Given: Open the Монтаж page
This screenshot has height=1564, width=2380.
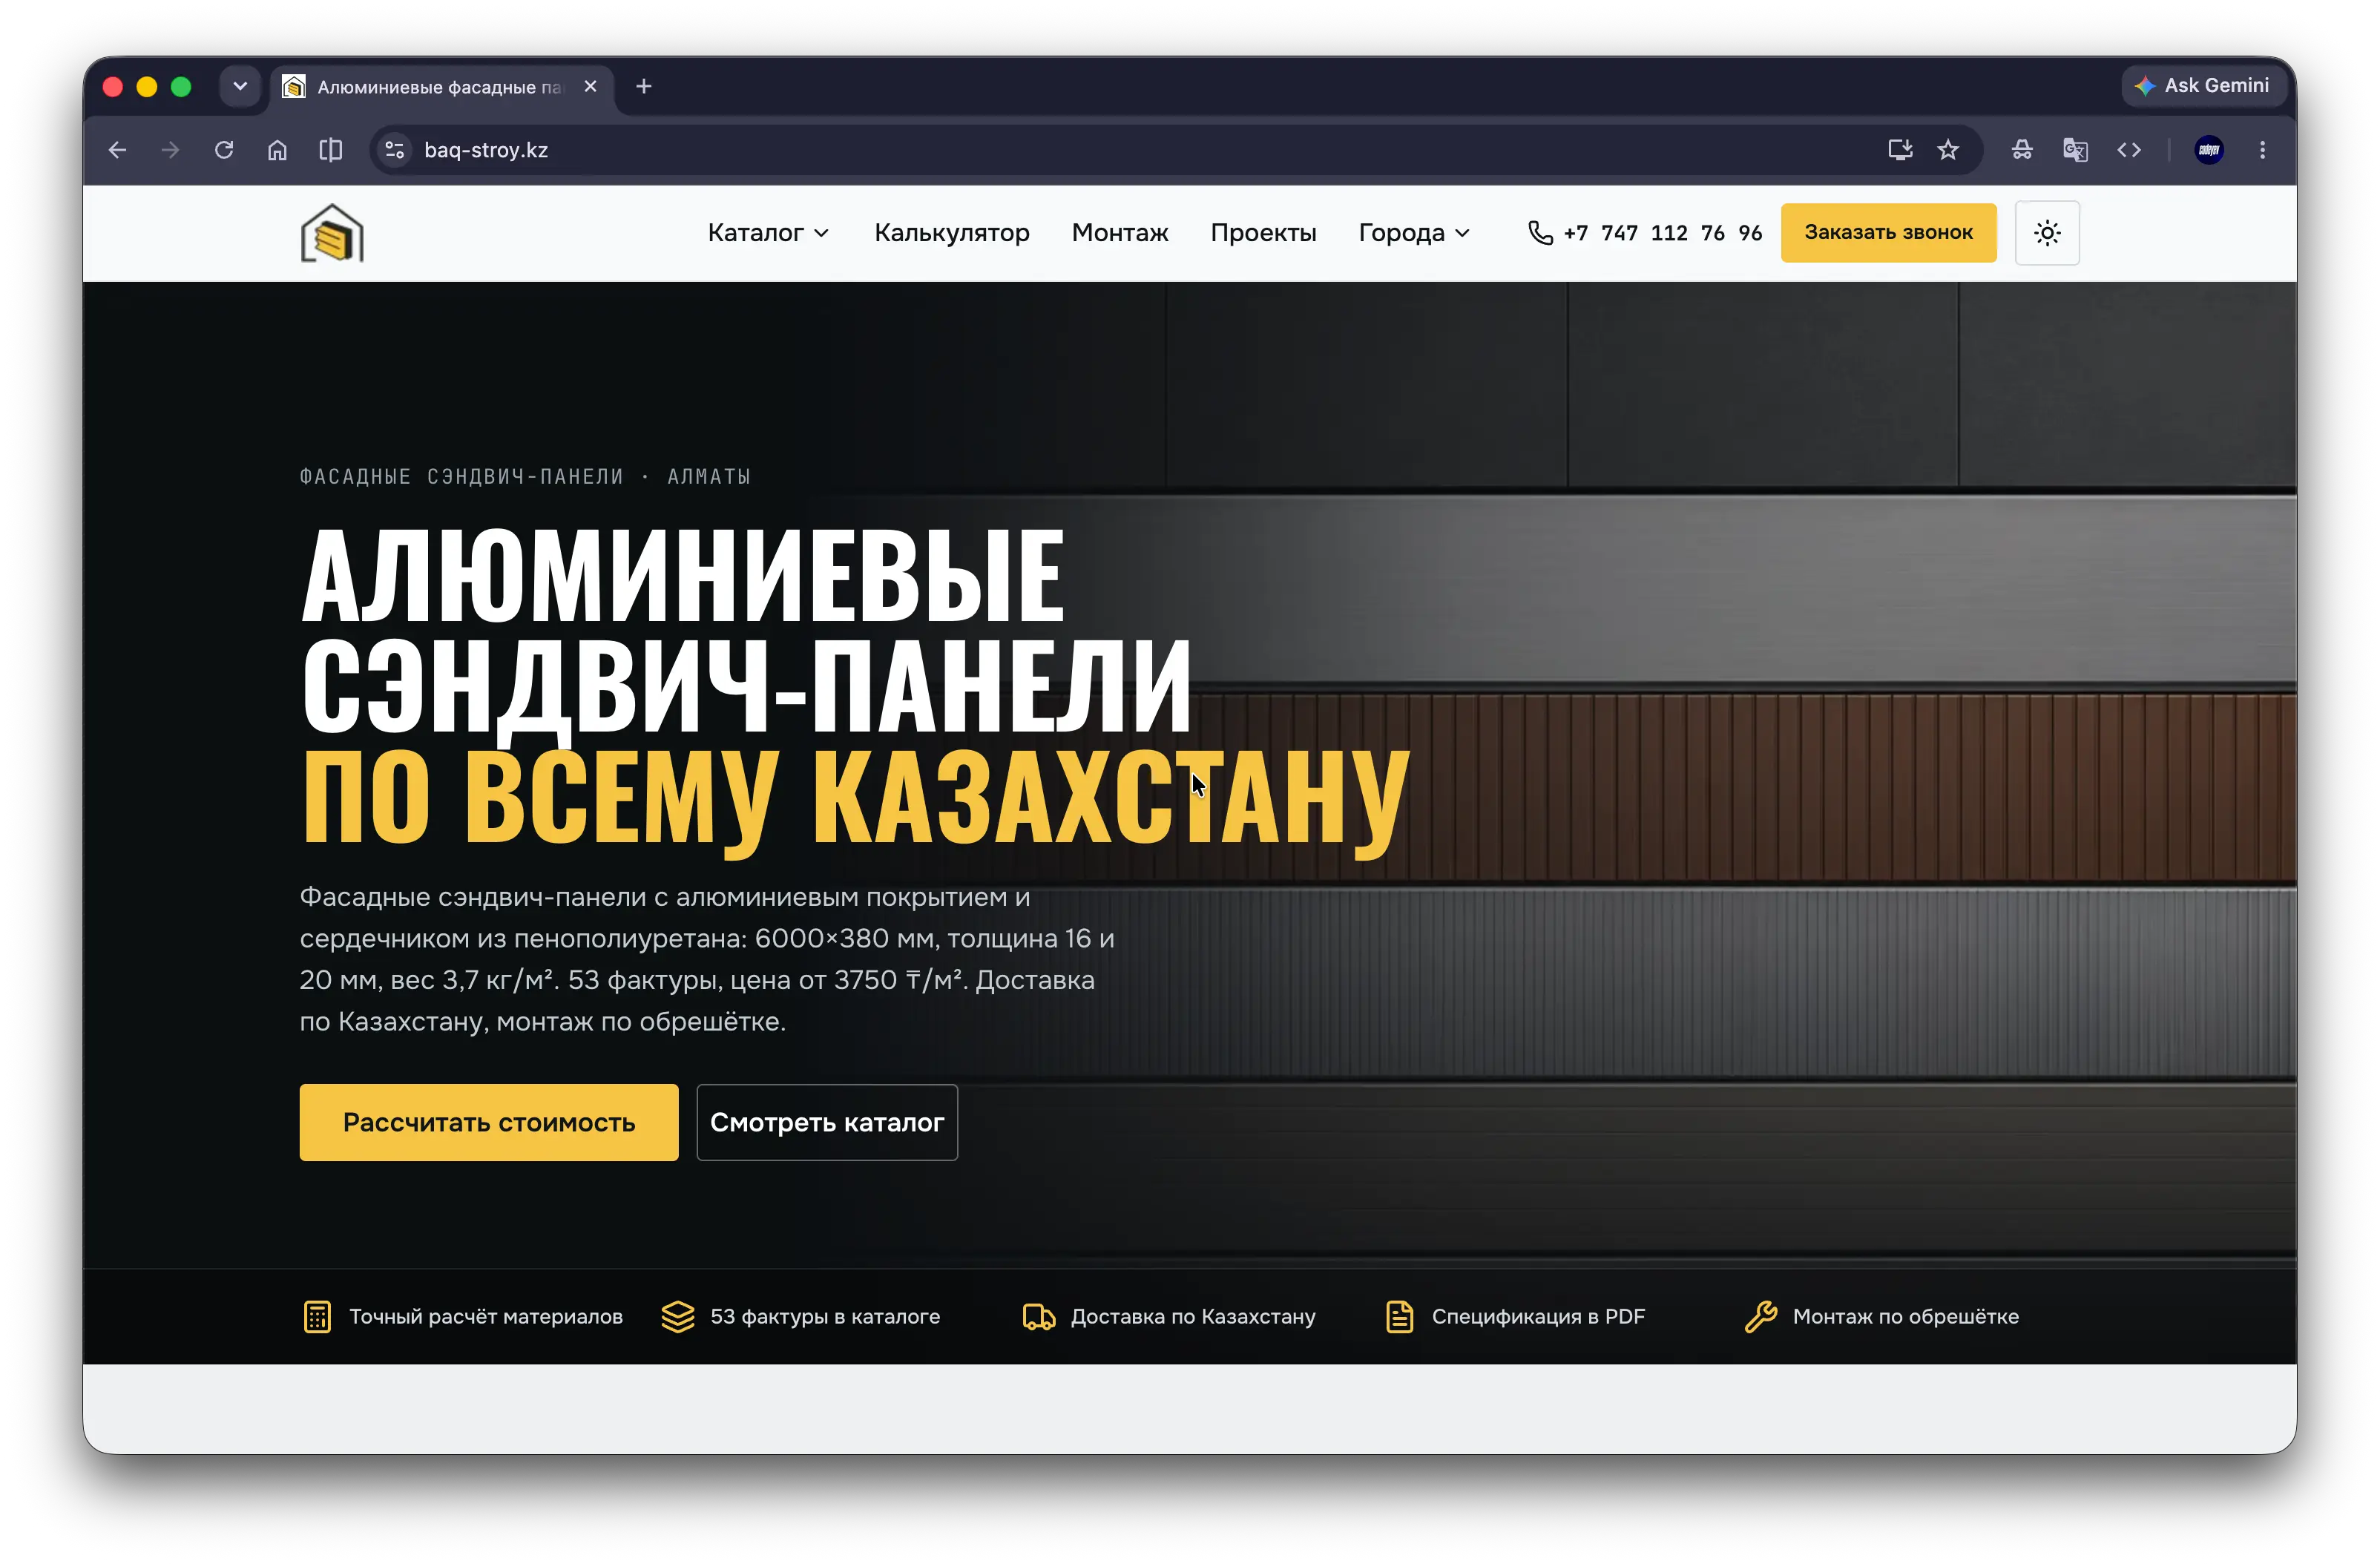Looking at the screenshot, I should pos(1120,233).
